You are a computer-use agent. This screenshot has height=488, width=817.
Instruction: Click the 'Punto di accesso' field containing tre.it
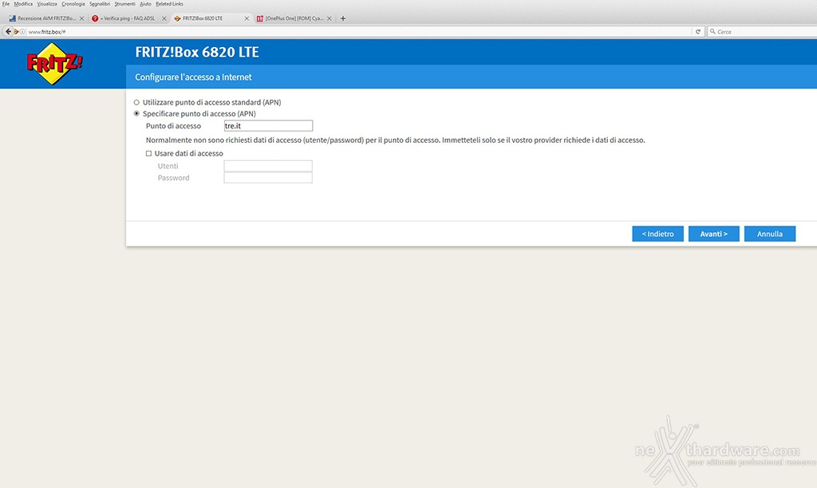coord(268,126)
